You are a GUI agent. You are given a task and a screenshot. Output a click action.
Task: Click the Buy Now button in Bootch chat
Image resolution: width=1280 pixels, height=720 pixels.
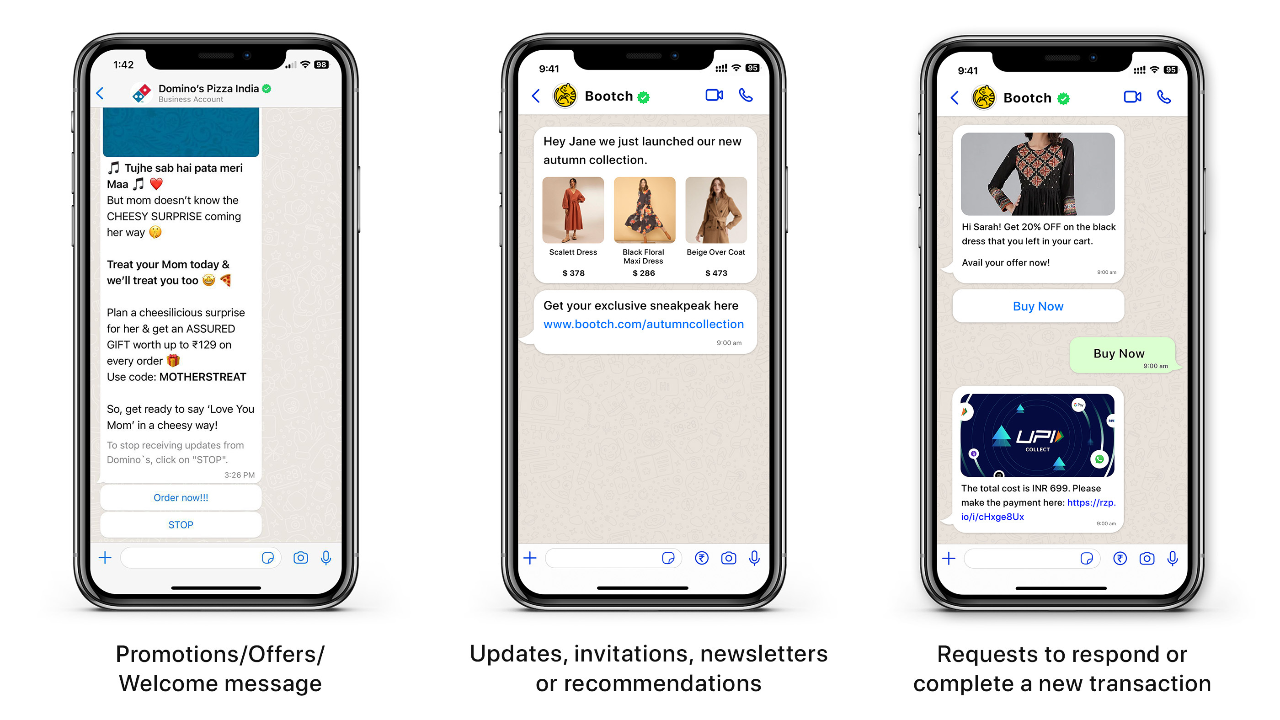coord(1037,305)
